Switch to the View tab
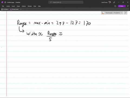Viewport: 130px width, 98px height. click(35, 6)
